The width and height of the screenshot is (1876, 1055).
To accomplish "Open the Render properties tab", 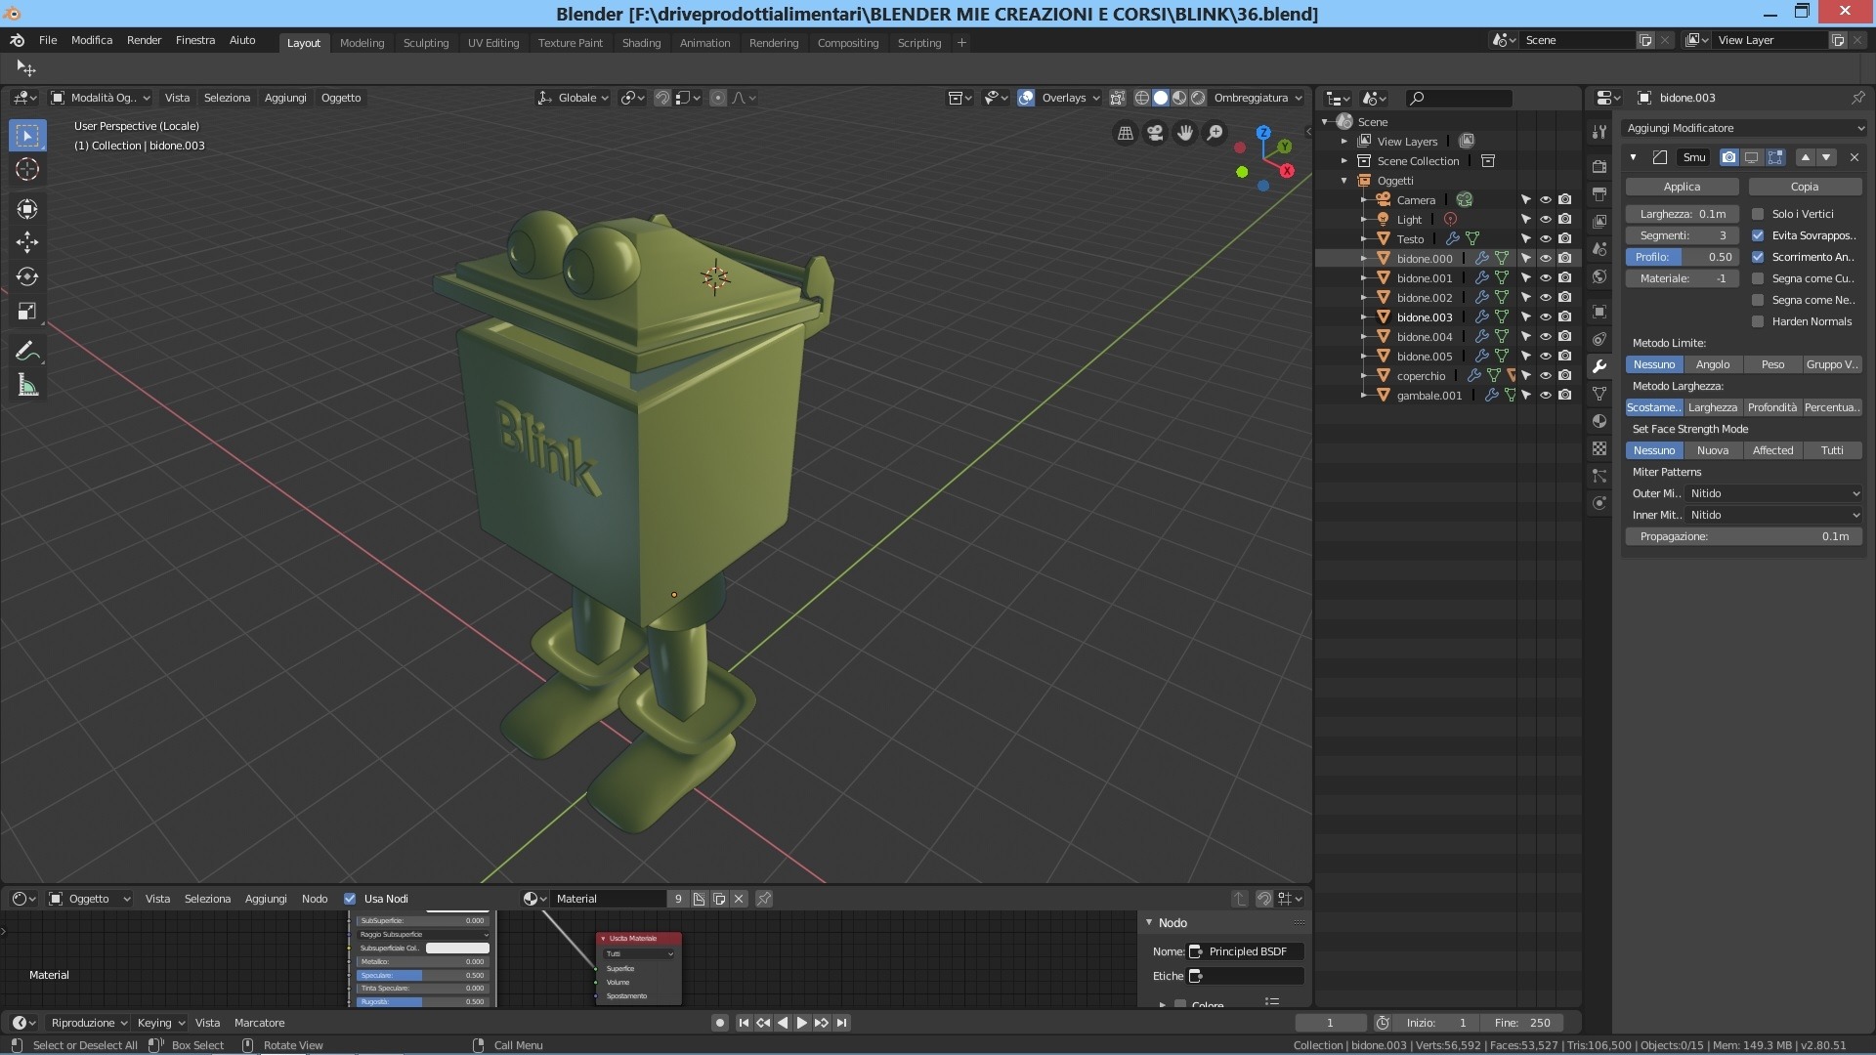I will tap(1599, 167).
